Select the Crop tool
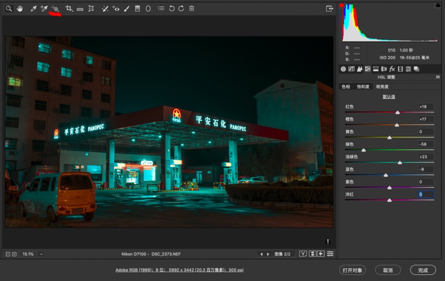Image resolution: width=445 pixels, height=281 pixels. (69, 8)
